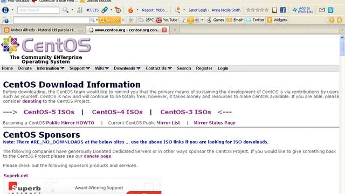Open the Donate menu item
This screenshot has width=345, height=194.
pos(25,68)
